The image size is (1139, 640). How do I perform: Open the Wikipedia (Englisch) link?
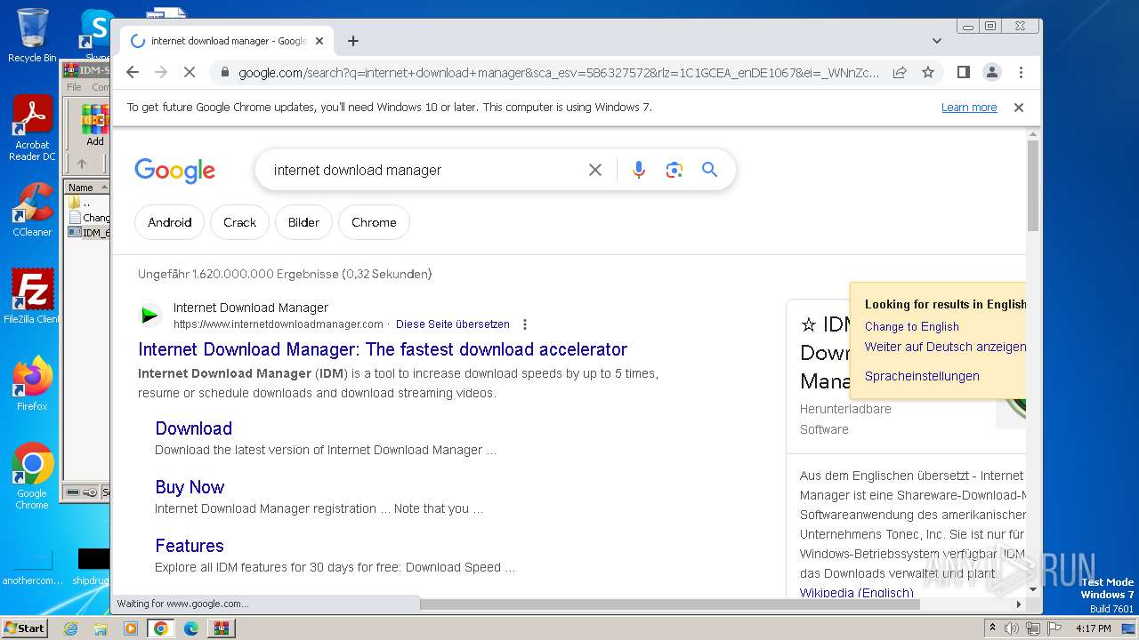point(857,593)
